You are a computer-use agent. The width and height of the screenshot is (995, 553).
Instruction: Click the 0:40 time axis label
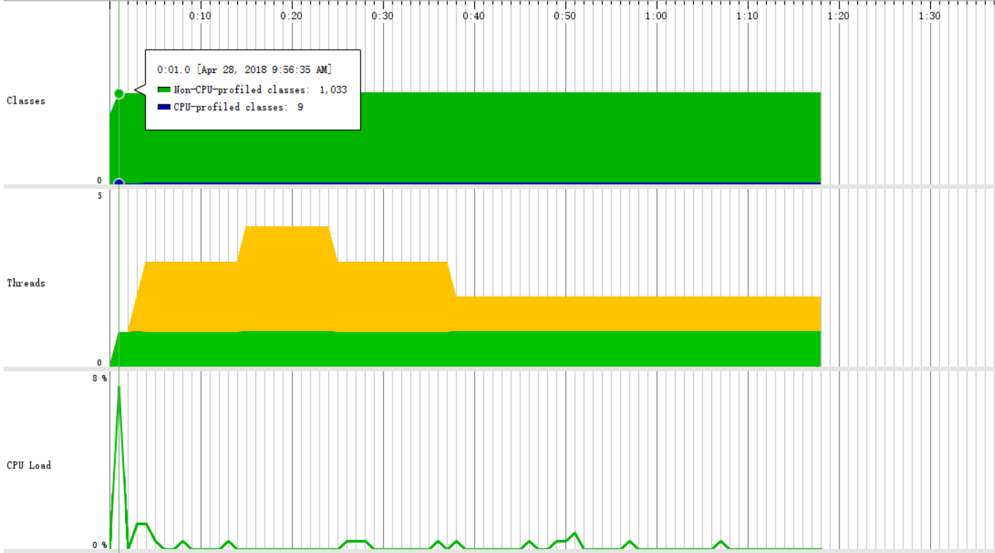tap(474, 16)
